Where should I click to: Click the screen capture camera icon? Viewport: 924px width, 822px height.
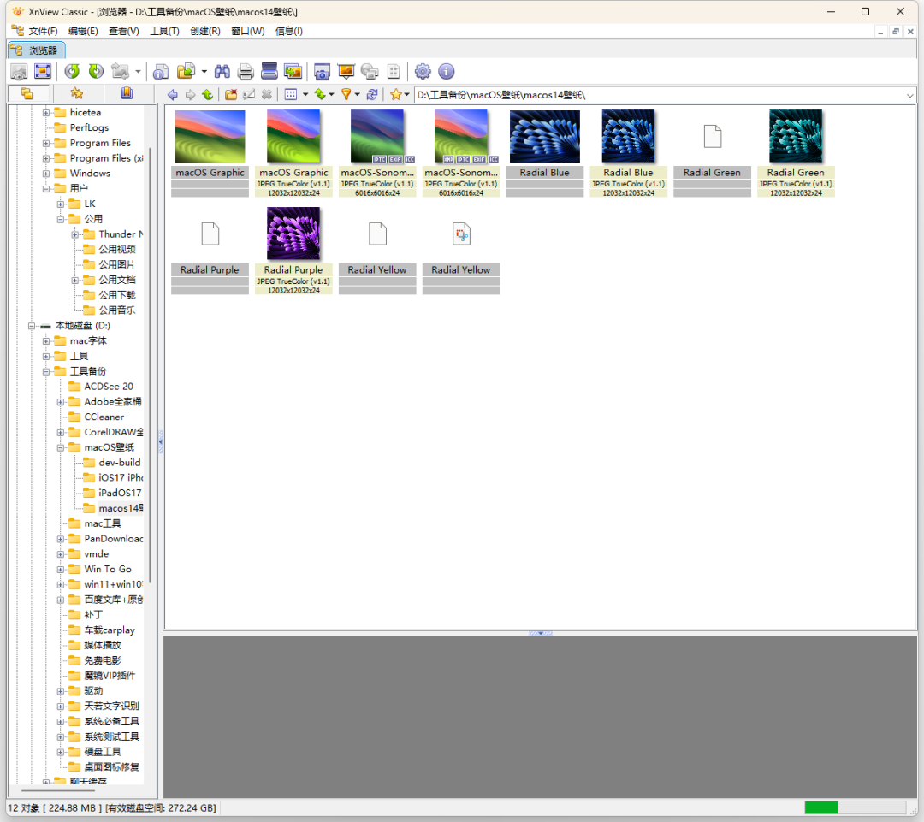pos(323,72)
